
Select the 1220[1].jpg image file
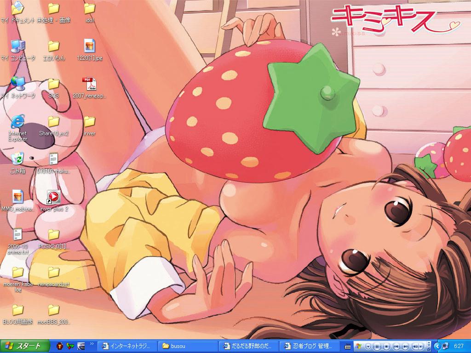tap(90, 50)
